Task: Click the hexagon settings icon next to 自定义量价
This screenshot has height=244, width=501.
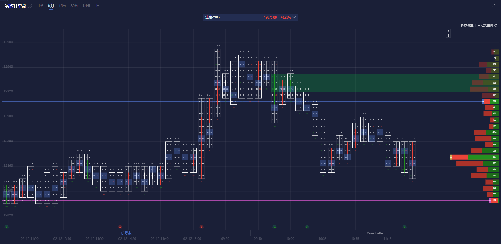Action: pos(496,25)
